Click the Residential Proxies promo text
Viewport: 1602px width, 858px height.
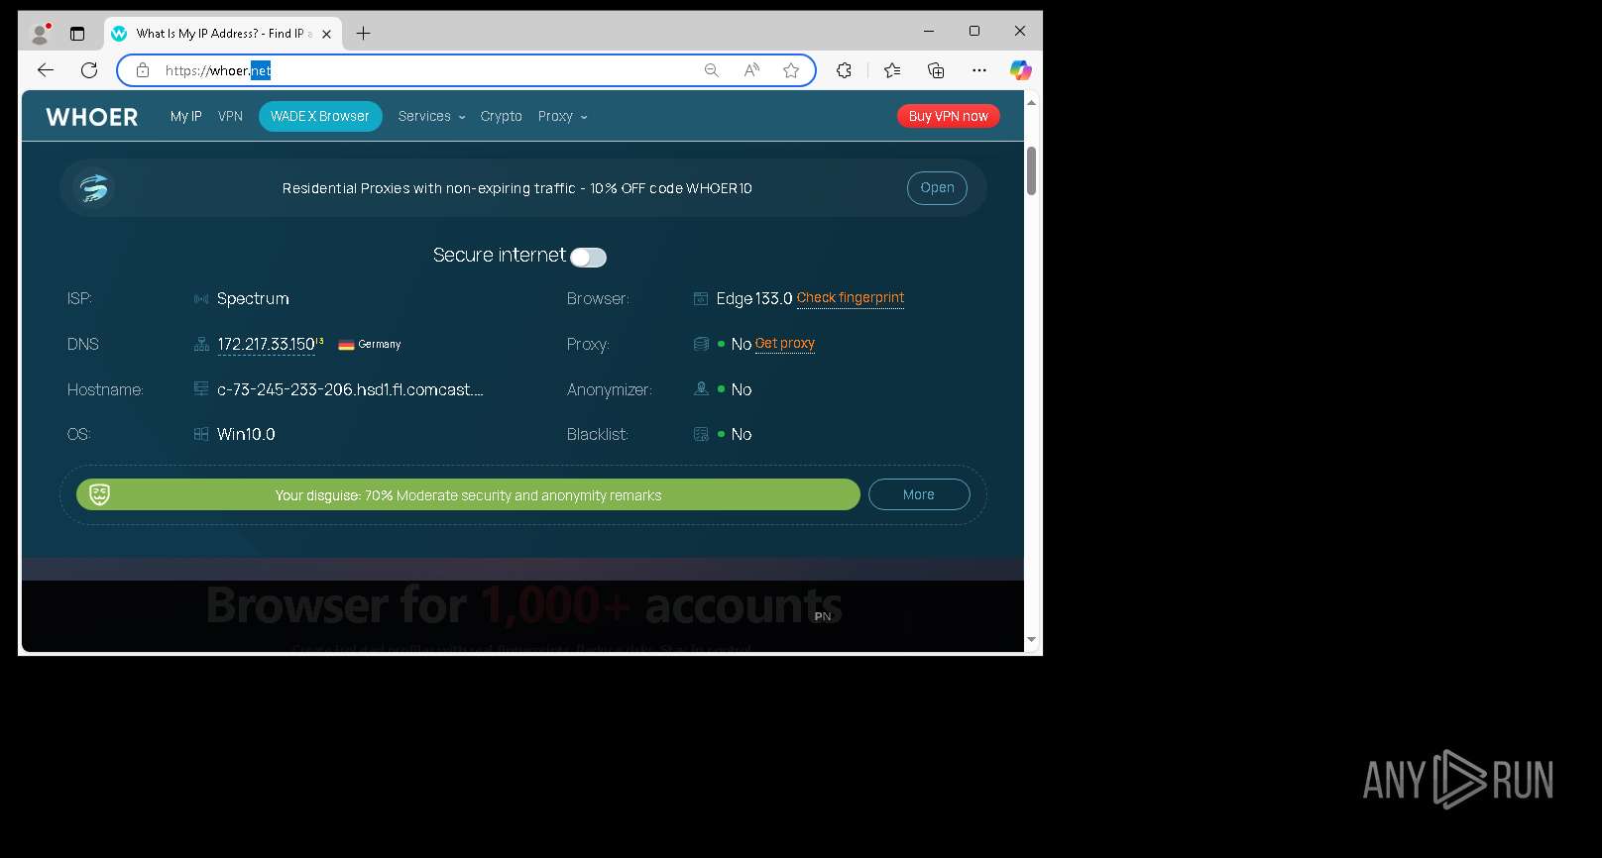(x=516, y=188)
